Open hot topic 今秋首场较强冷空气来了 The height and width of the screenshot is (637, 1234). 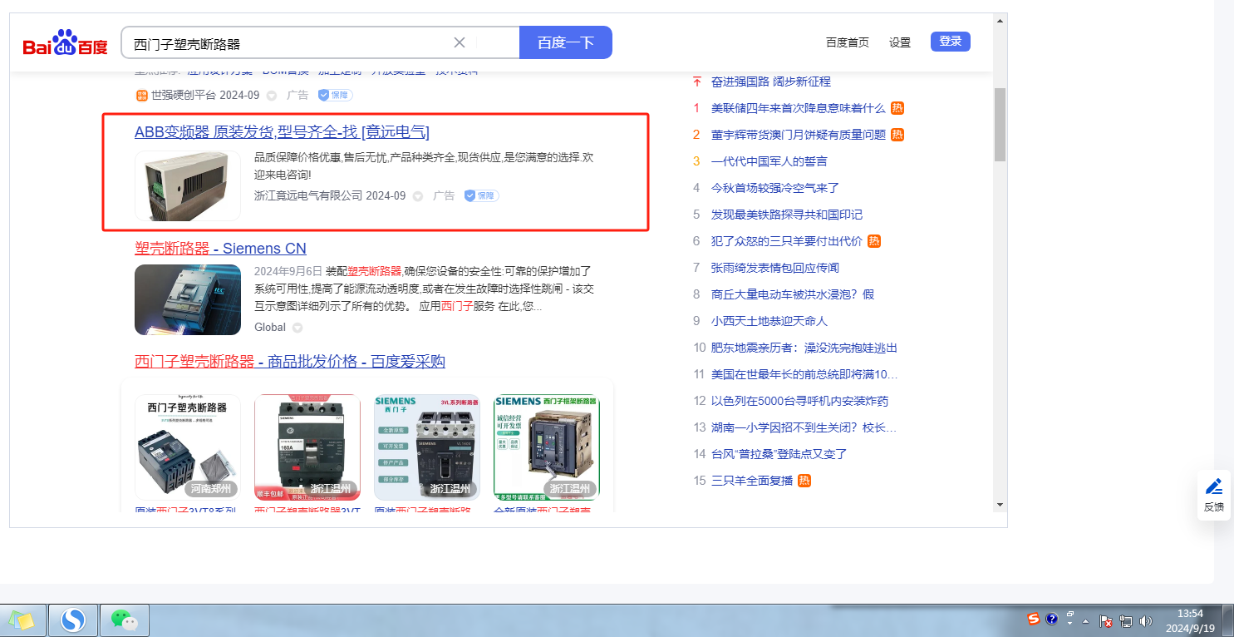tap(775, 188)
